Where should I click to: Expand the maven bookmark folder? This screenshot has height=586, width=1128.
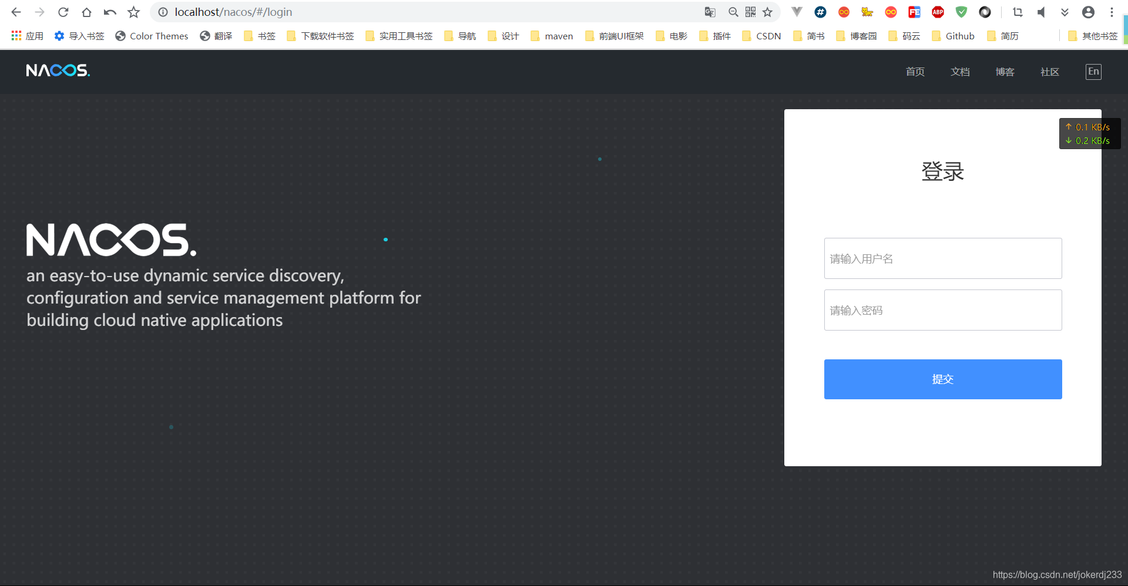(x=552, y=36)
